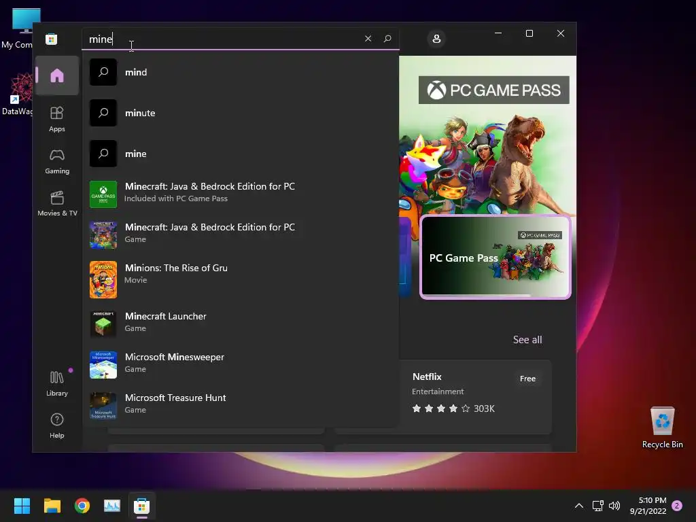Click the Minecraft Launcher grass block icon

(103, 324)
